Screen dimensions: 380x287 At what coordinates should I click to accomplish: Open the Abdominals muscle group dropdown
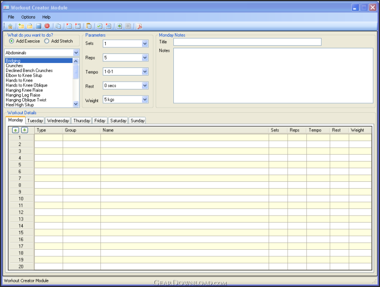point(76,52)
